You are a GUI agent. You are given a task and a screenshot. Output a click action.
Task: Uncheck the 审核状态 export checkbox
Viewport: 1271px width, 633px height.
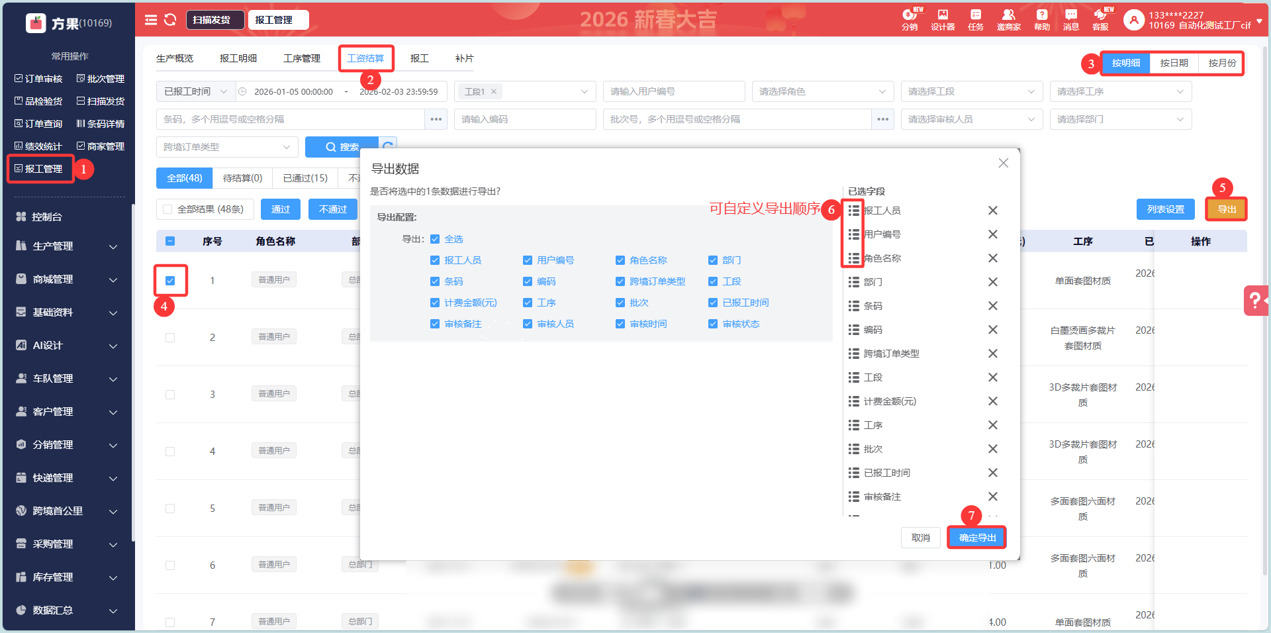[713, 324]
